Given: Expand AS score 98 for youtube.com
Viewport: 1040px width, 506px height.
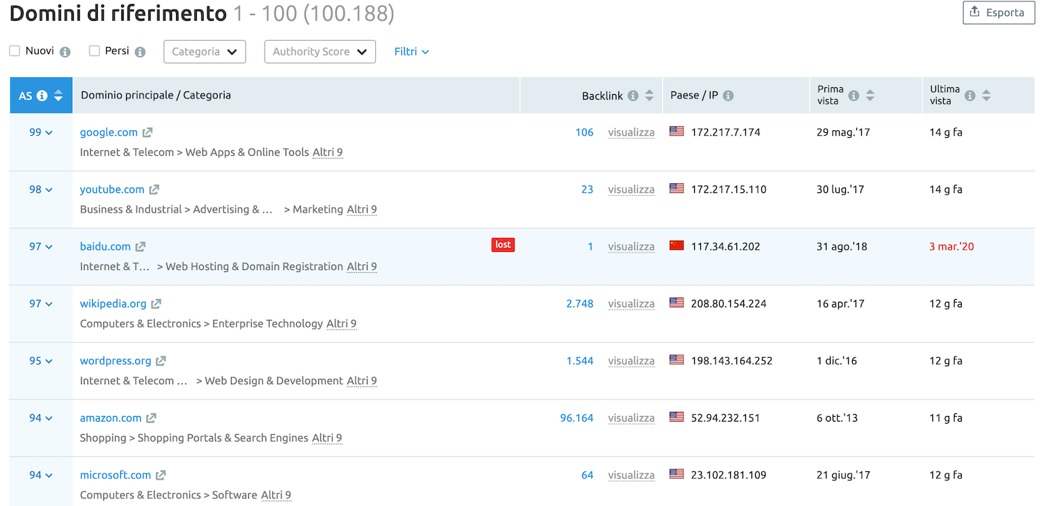Looking at the screenshot, I should point(41,190).
